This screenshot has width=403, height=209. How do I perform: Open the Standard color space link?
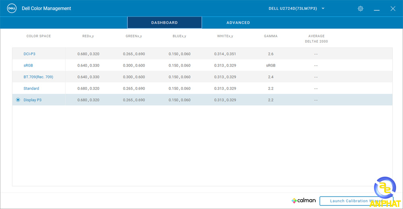[31, 88]
